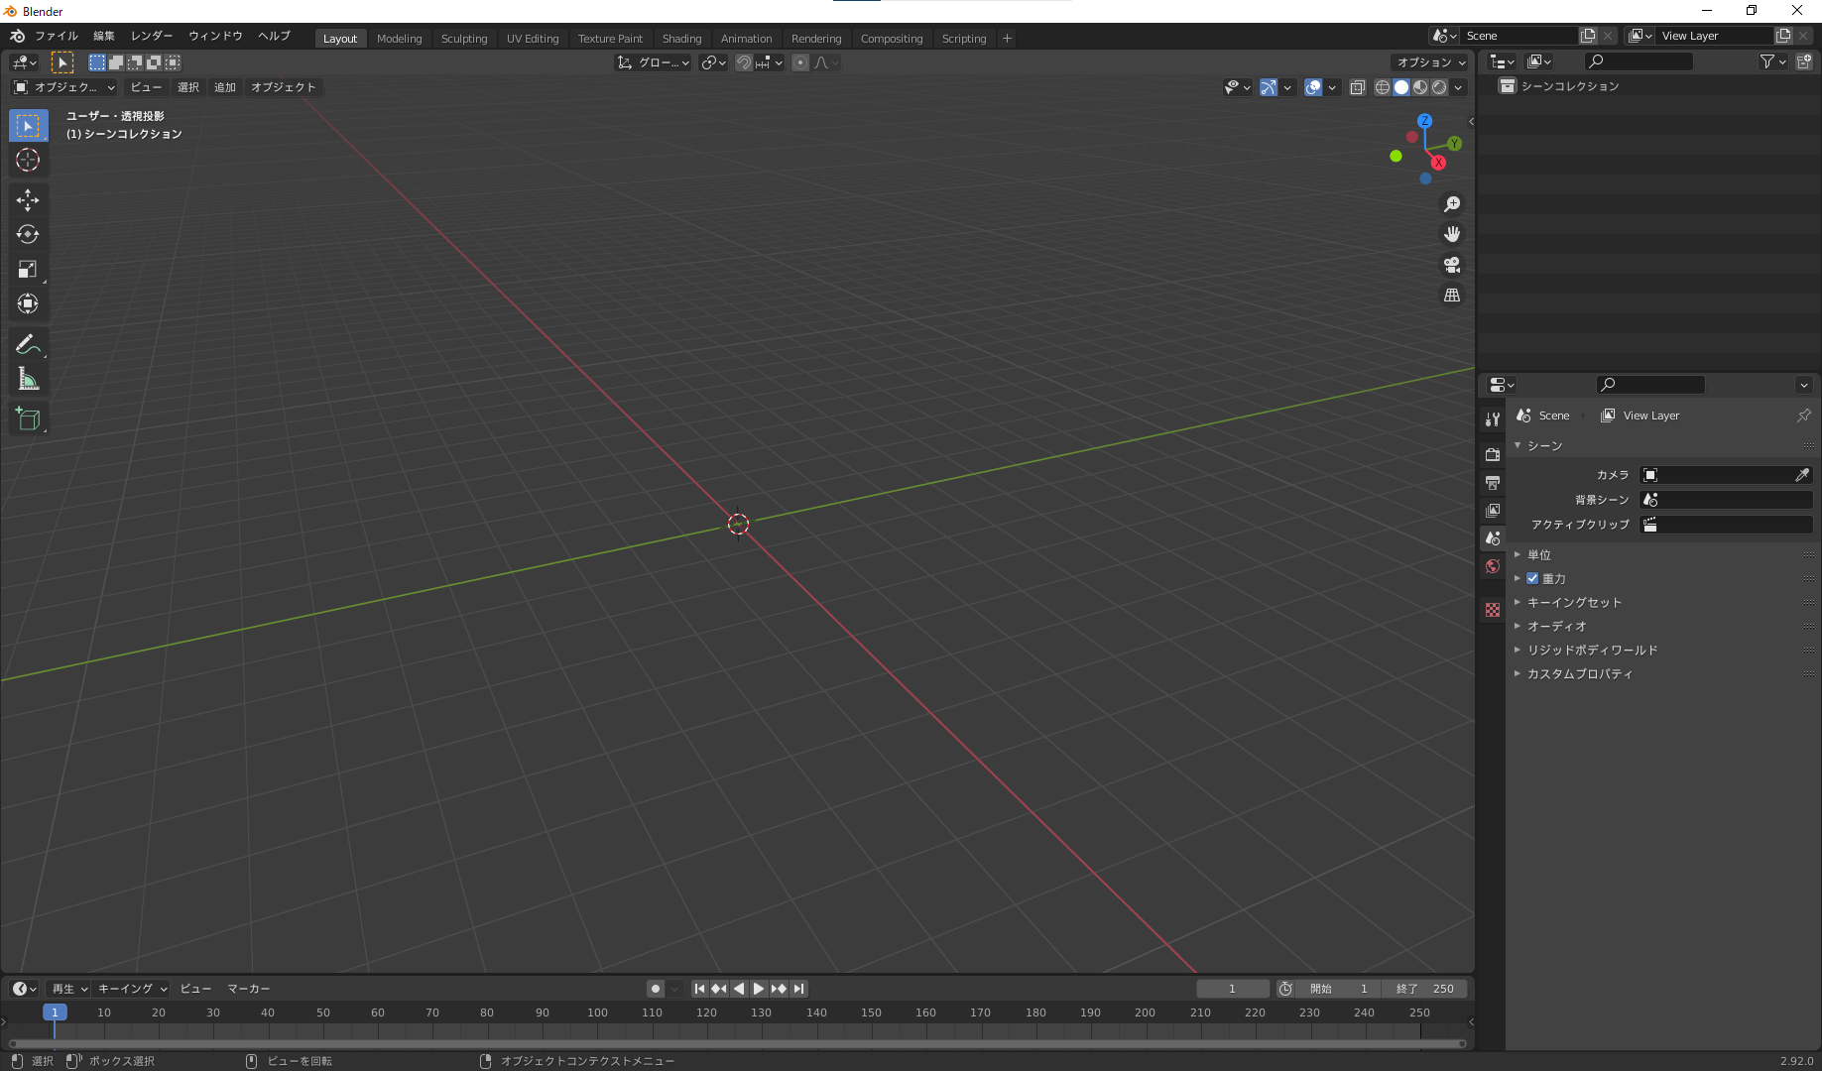Switch to the Sculpting workspace tab
This screenshot has width=1822, height=1071.
click(464, 39)
